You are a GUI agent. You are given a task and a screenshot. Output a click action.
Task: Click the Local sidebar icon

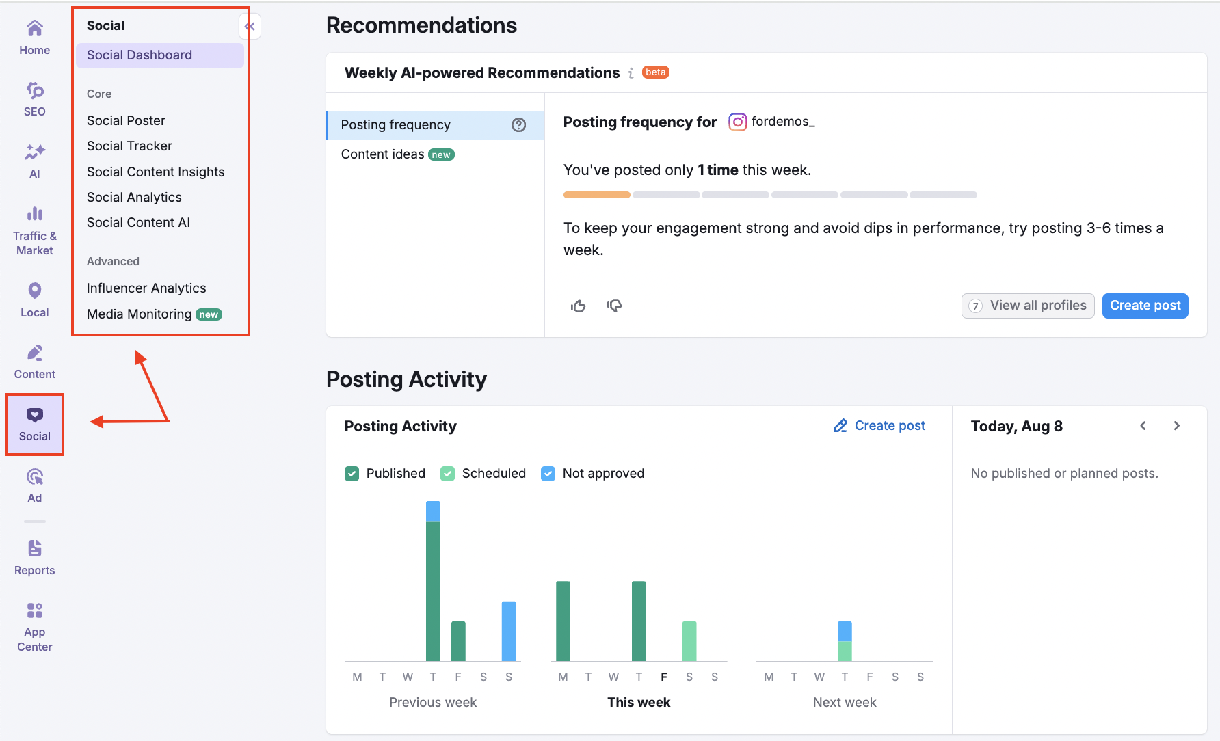click(34, 299)
